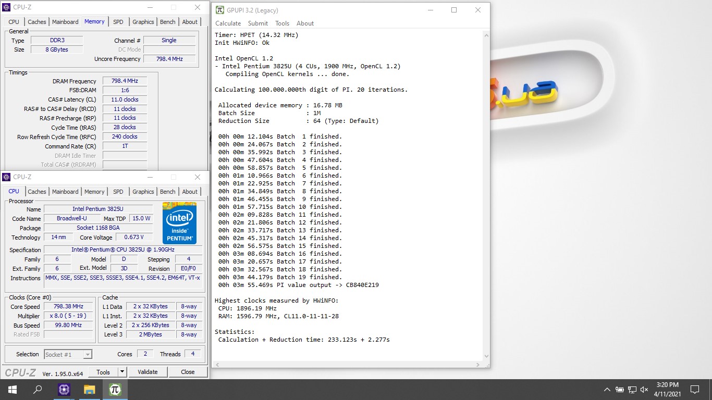712x400 pixels.
Task: Open the About menu in GPUPI
Action: (x=305, y=23)
